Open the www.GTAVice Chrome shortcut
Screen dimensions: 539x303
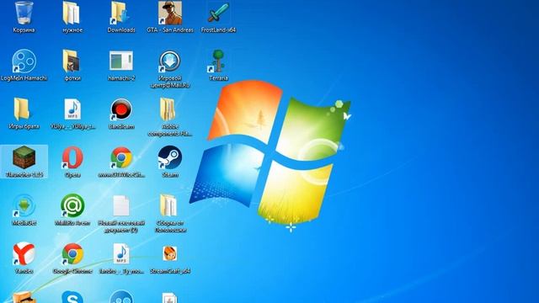point(121,157)
